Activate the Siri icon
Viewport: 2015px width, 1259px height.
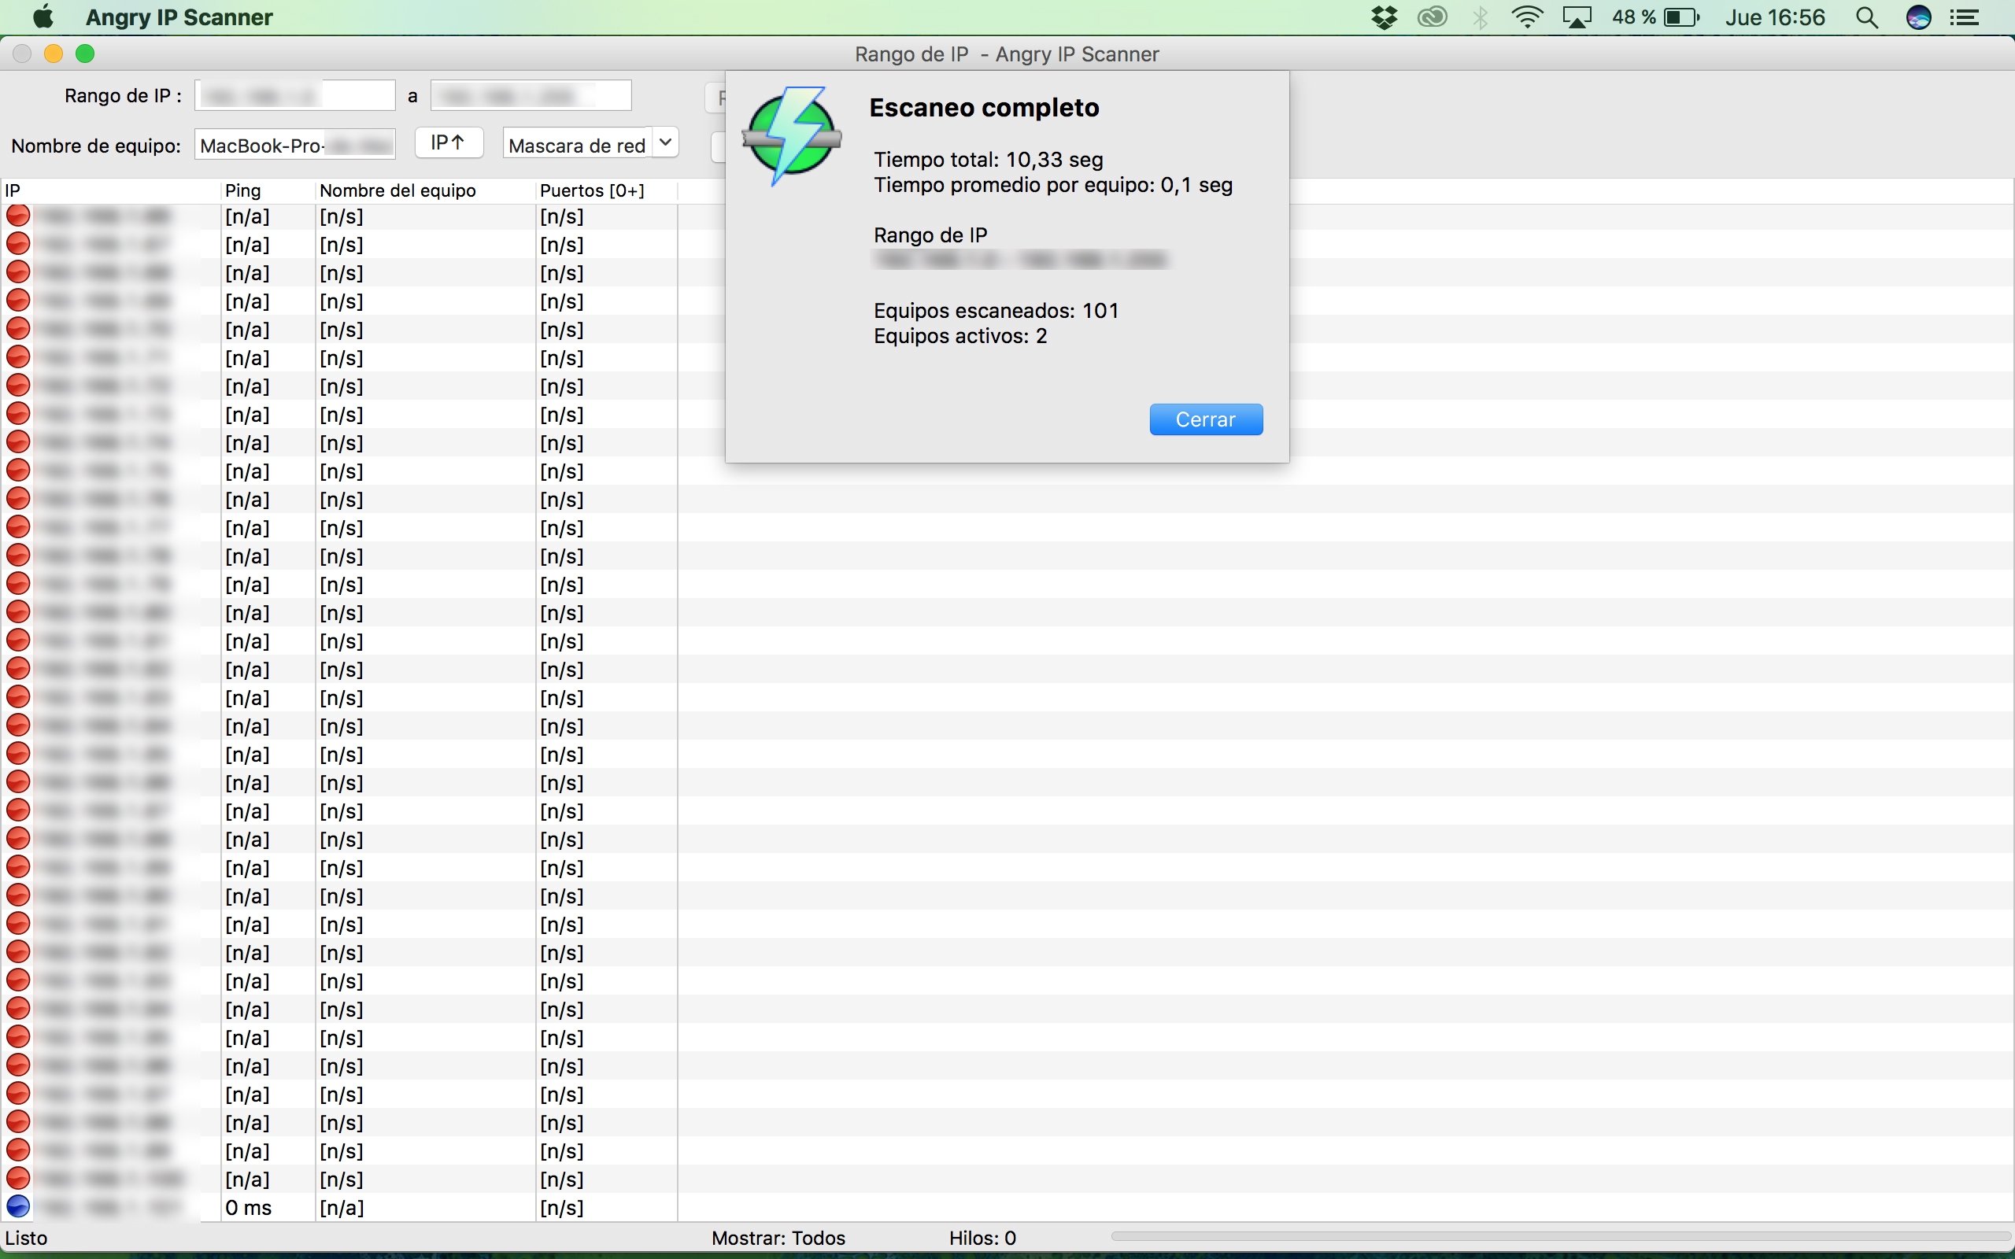tap(1918, 17)
